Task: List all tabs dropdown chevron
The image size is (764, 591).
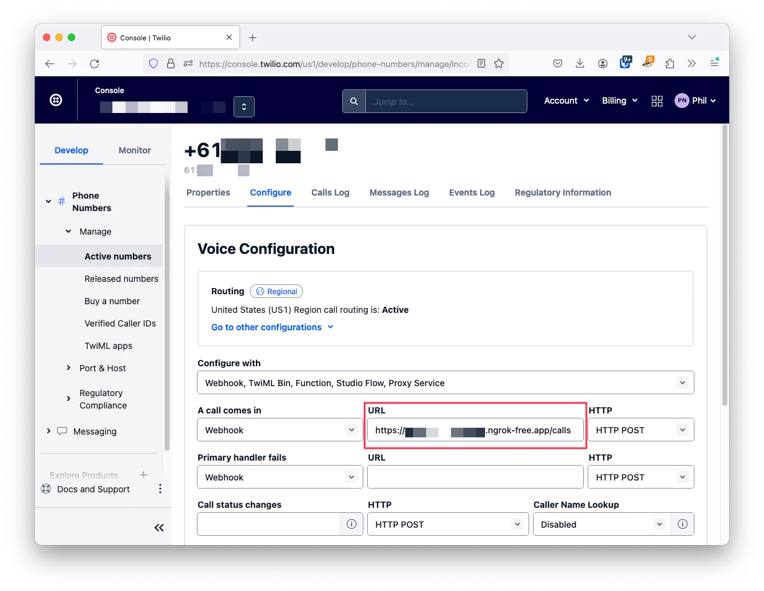Action: coord(692,37)
